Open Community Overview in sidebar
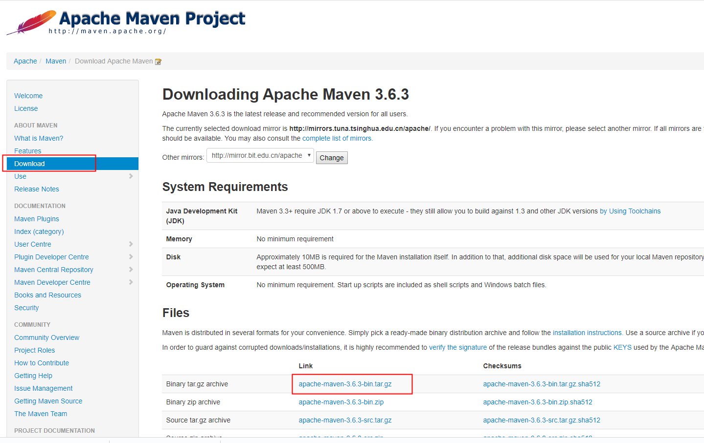Image resolution: width=704 pixels, height=443 pixels. [47, 338]
